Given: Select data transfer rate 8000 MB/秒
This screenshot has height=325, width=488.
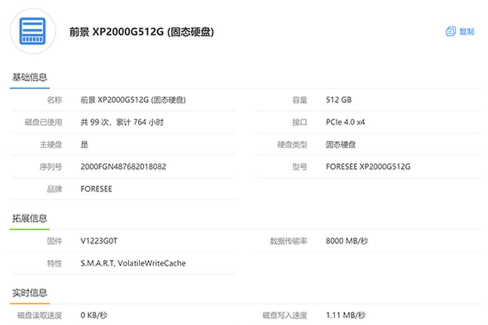Looking at the screenshot, I should pos(347,241).
